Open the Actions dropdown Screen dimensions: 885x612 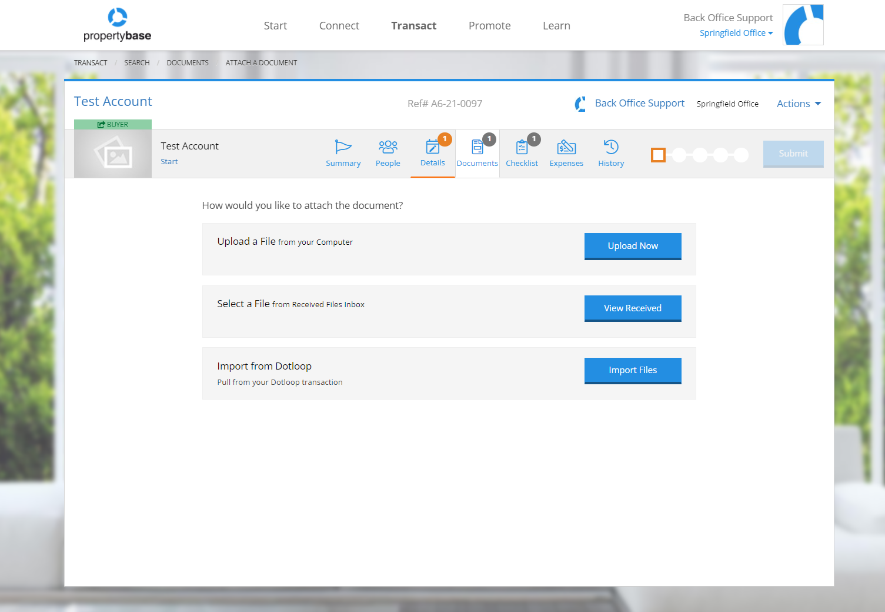click(x=798, y=103)
